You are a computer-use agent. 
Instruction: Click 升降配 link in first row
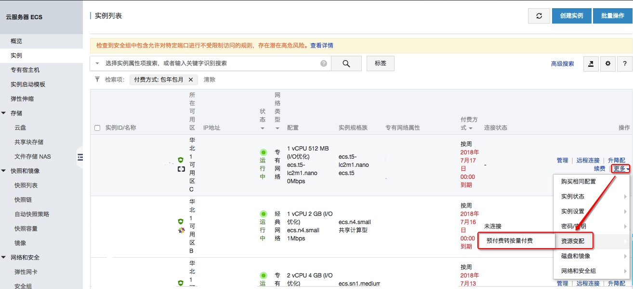(617, 161)
